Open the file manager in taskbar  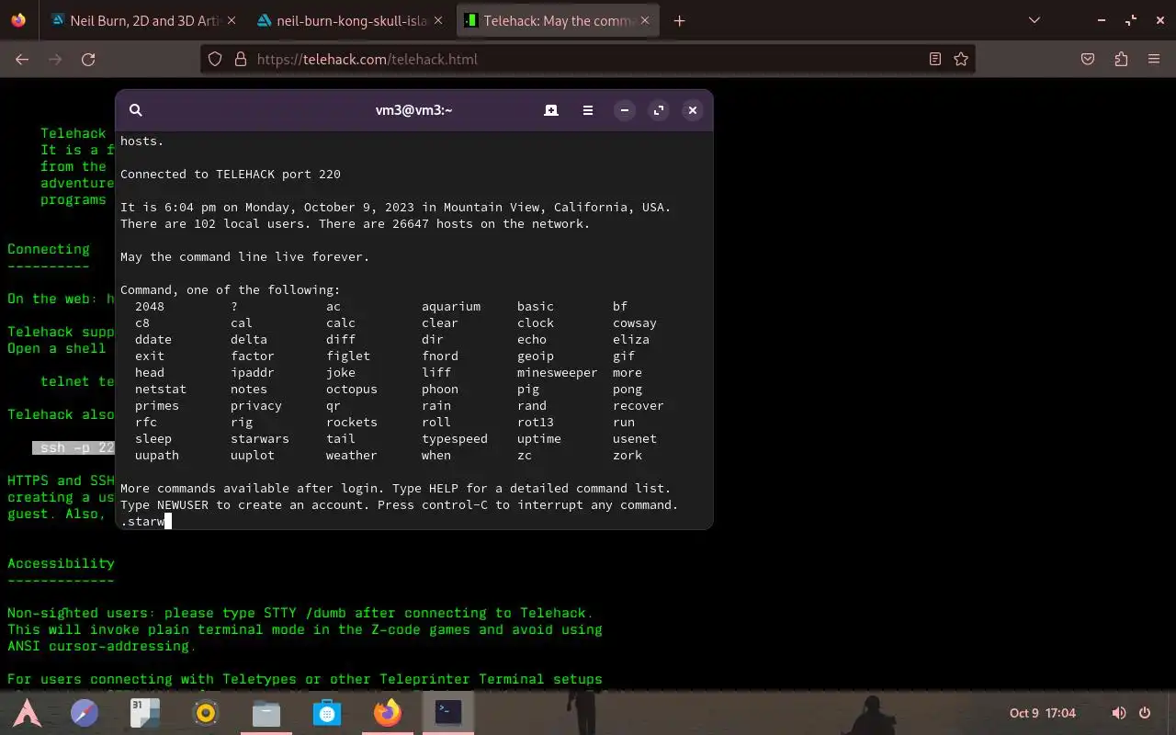pyautogui.click(x=266, y=712)
